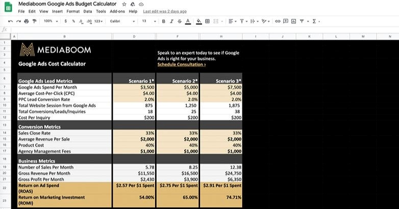This screenshot has width=399, height=209.
Task: Decrease decimal places
Action: coord(81,21)
